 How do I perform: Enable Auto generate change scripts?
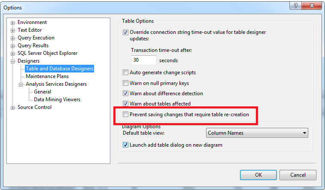pos(125,72)
